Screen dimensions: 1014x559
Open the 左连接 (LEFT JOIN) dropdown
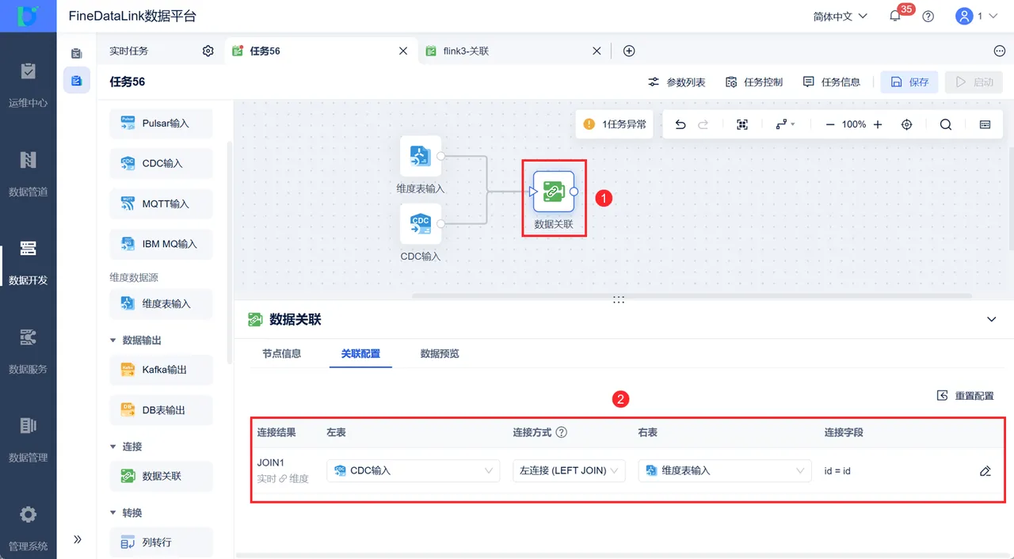(x=569, y=470)
